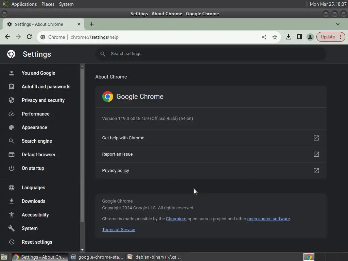
Task: Select the Settings - About Chrome tab
Action: [x=43, y=24]
